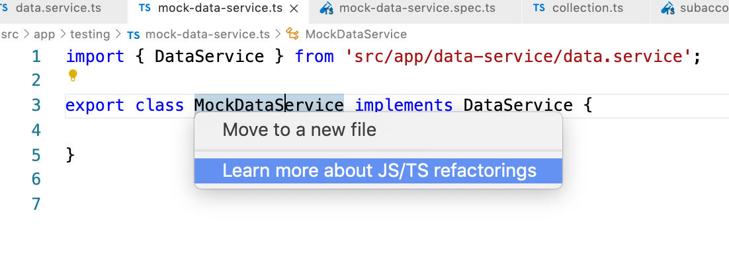
Task: Click 'testing' breadcrumb folder
Action: 90,34
